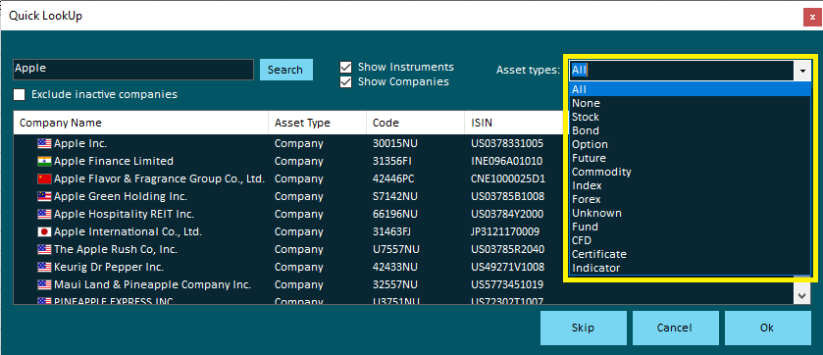Uncheck the Show Instruments checkbox
The height and width of the screenshot is (355, 823).
346,67
